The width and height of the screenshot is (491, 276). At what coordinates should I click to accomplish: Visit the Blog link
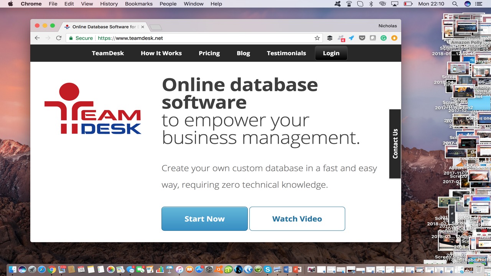point(243,53)
